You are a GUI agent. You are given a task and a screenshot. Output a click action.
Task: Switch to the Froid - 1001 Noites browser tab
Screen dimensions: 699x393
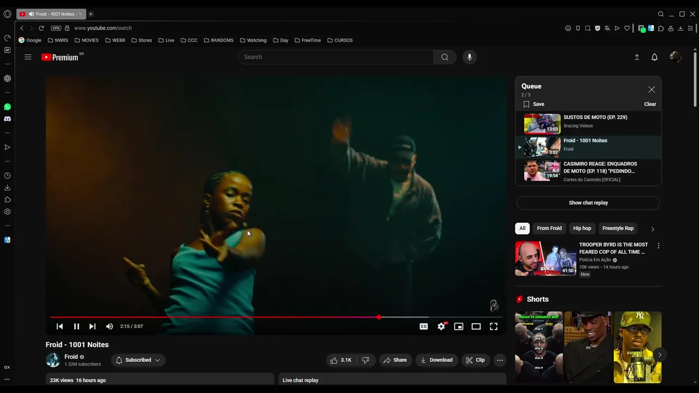tap(50, 14)
